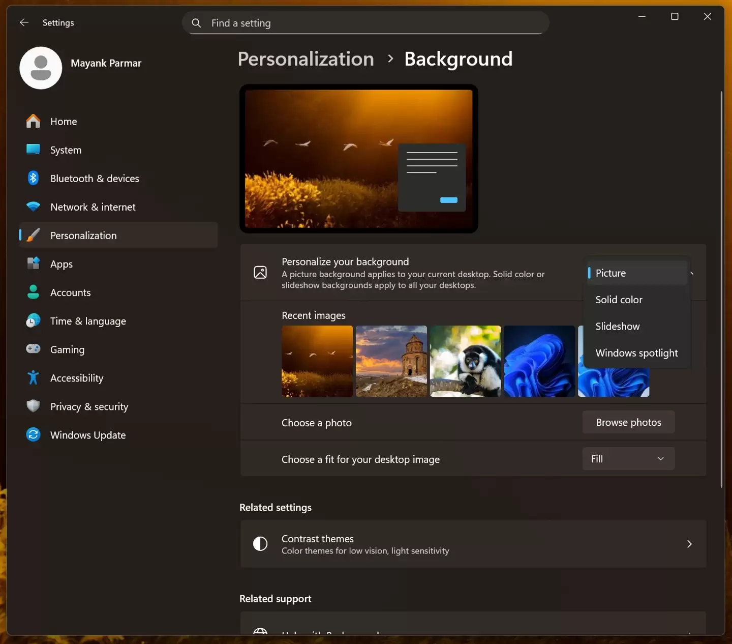Select the Personalization paintbrush icon
The width and height of the screenshot is (732, 644).
pos(33,235)
